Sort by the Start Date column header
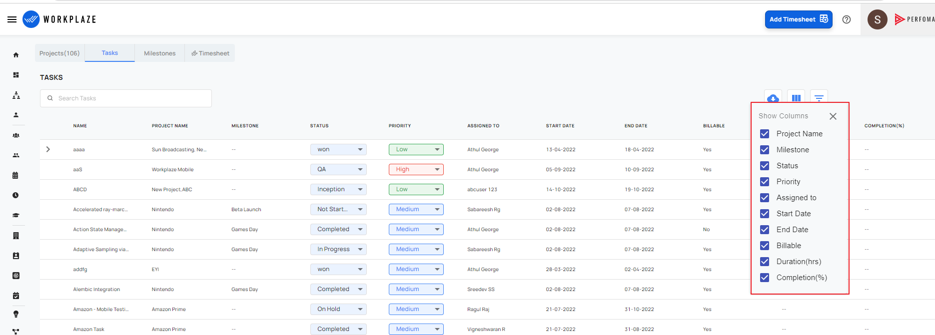The image size is (935, 335). coord(560,126)
